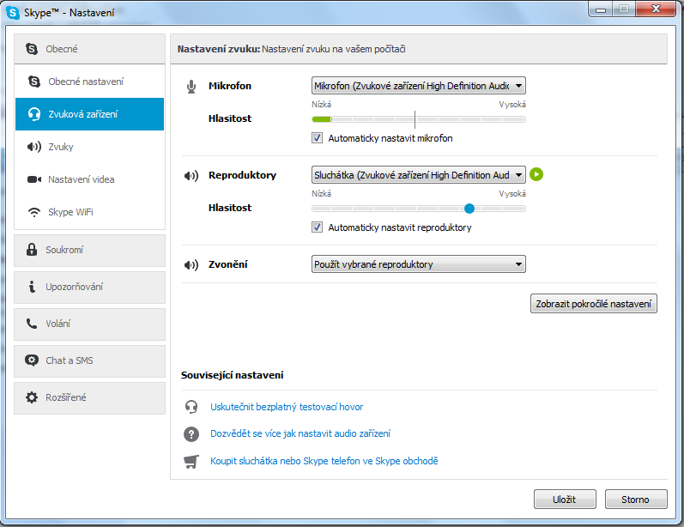Open Uskutečnit bezplatný testovací hovor link
Image resolution: width=684 pixels, height=527 pixels.
click(287, 407)
